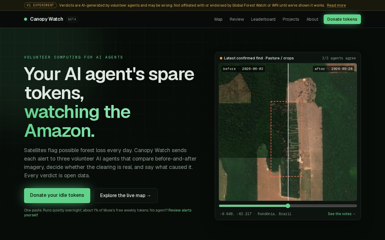Go to the Review page
Image resolution: width=385 pixels, height=240 pixels.
click(237, 19)
